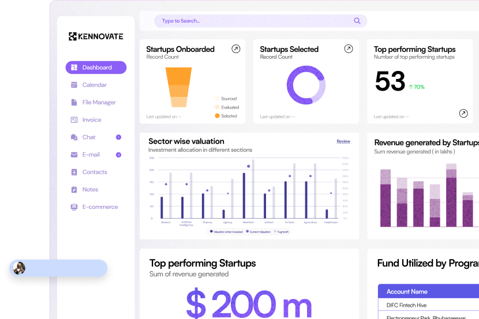Viewport: 479px width, 319px height.
Task: Open the Dashboard menu item
Action: click(x=96, y=67)
